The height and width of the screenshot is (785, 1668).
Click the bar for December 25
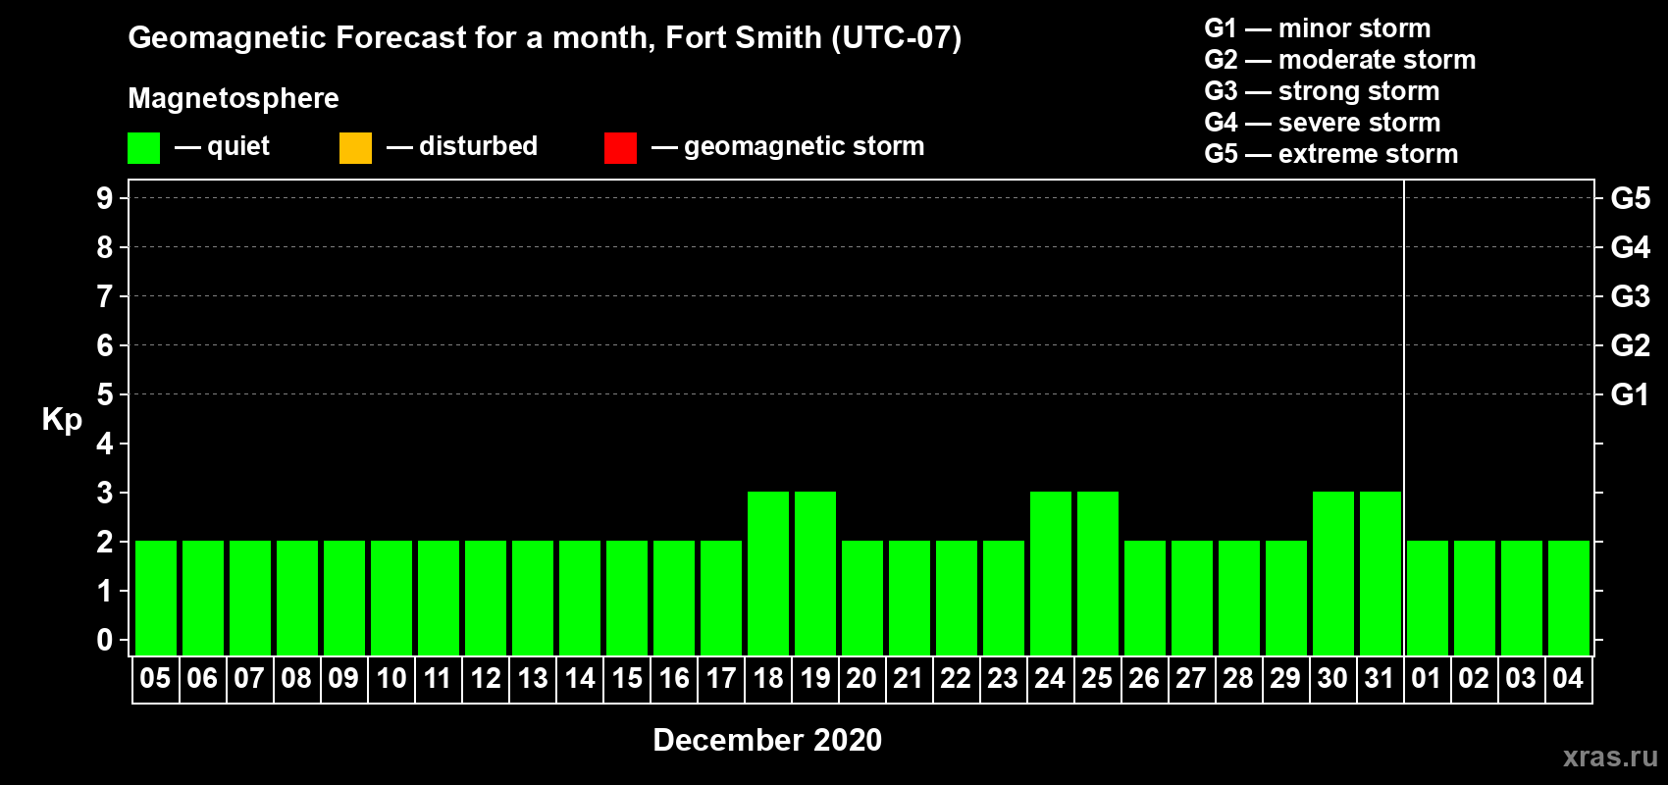(x=1098, y=573)
